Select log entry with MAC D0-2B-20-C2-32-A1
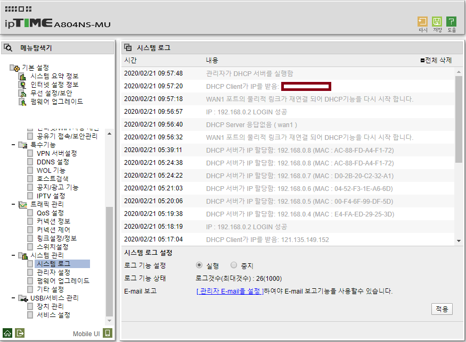Screen dimensions: 466x342 299,176
